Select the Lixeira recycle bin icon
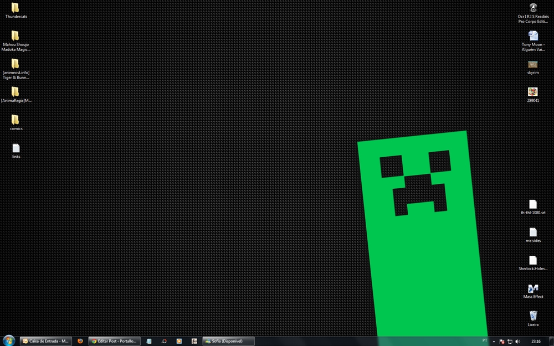Viewport: 554px width, 346px height. 533,316
